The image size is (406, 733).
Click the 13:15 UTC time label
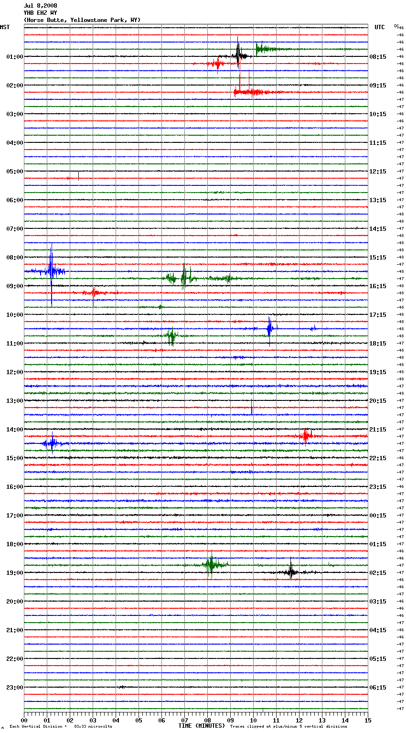coord(378,200)
